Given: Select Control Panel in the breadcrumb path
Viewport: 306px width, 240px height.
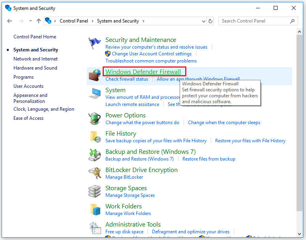Looking at the screenshot, I should (74, 21).
